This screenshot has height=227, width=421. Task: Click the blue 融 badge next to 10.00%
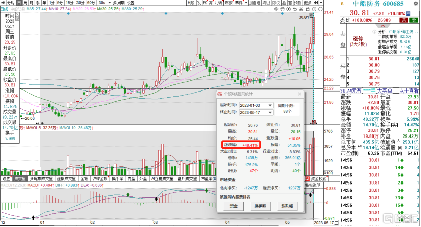coord(408,13)
